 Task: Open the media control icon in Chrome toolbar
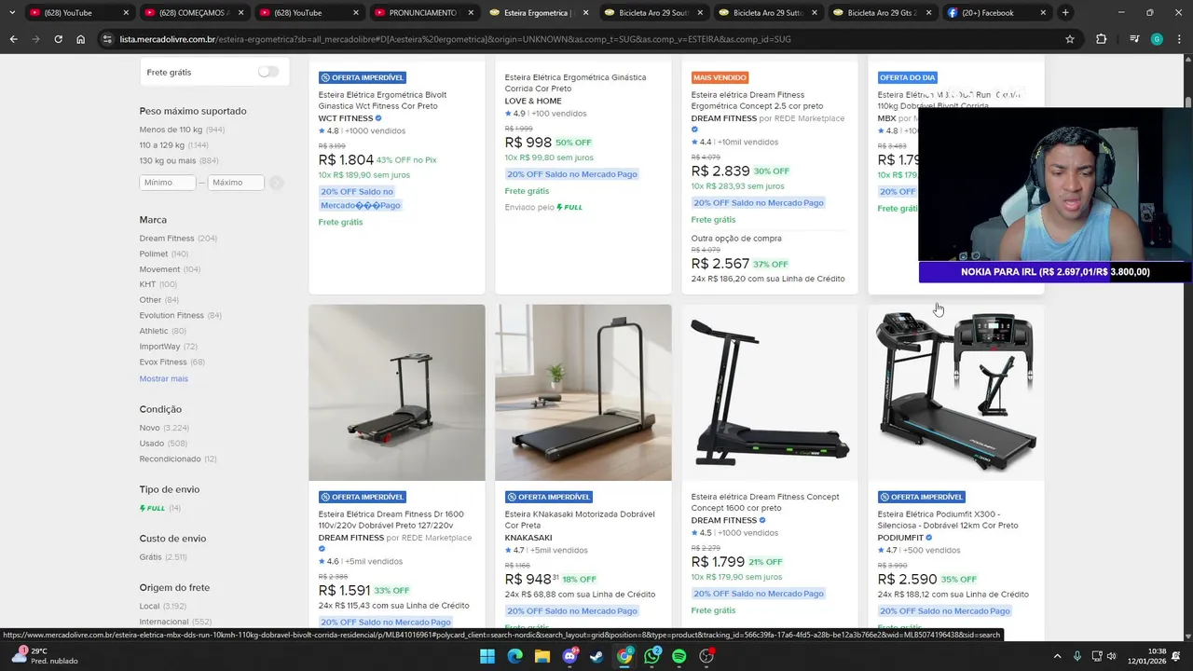click(1133, 39)
